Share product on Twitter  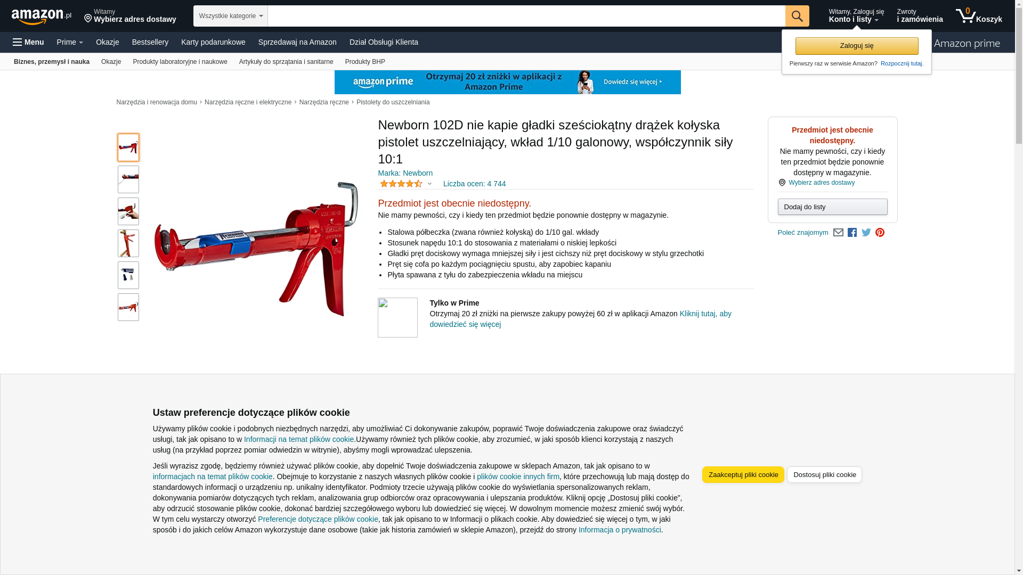pyautogui.click(x=866, y=233)
